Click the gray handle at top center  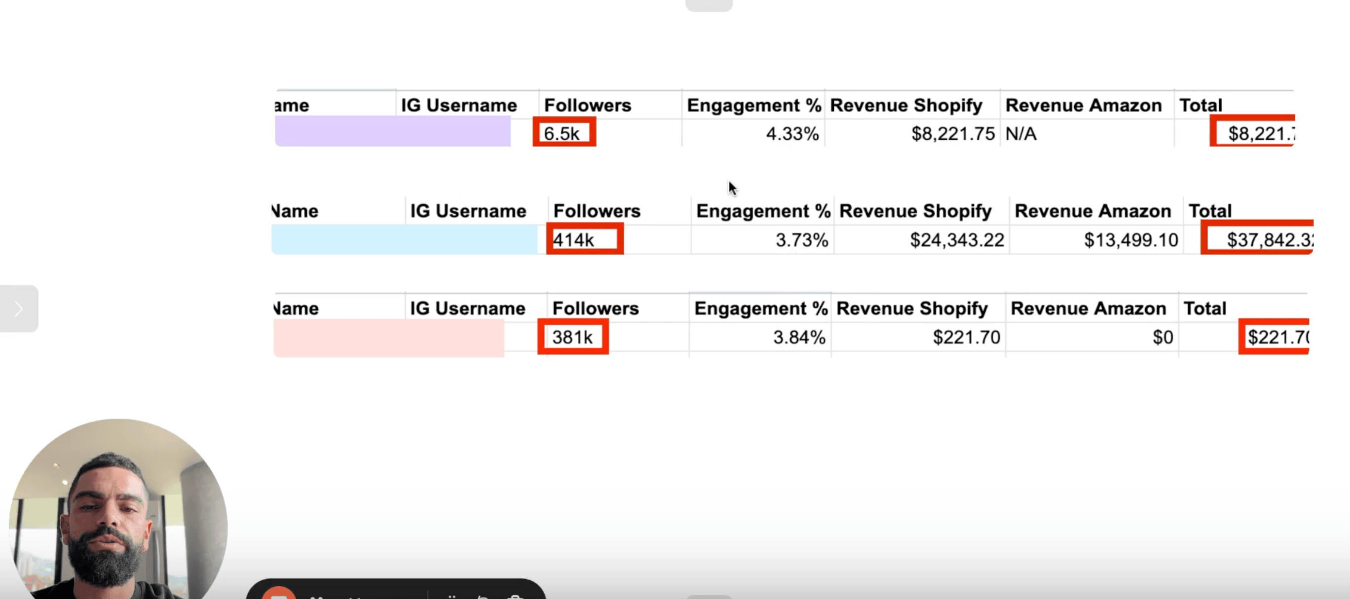click(709, 5)
